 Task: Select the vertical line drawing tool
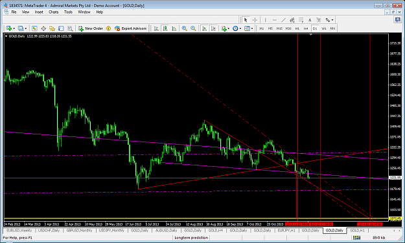[x=265, y=20]
